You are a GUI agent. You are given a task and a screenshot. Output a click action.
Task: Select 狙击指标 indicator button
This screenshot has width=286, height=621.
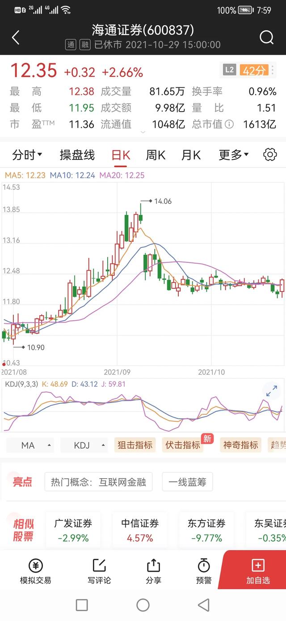pos(135,445)
